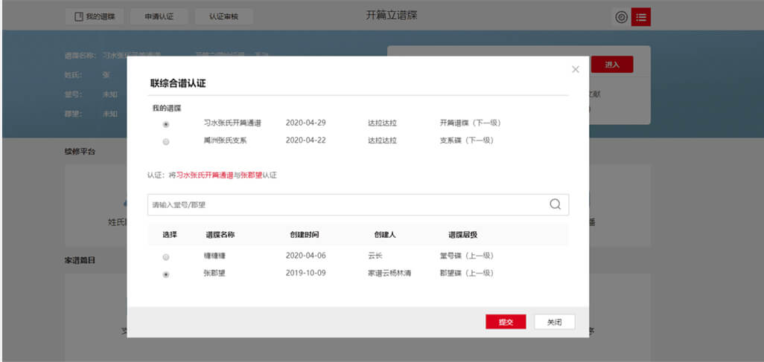Click the circular target icon in header

click(x=621, y=17)
